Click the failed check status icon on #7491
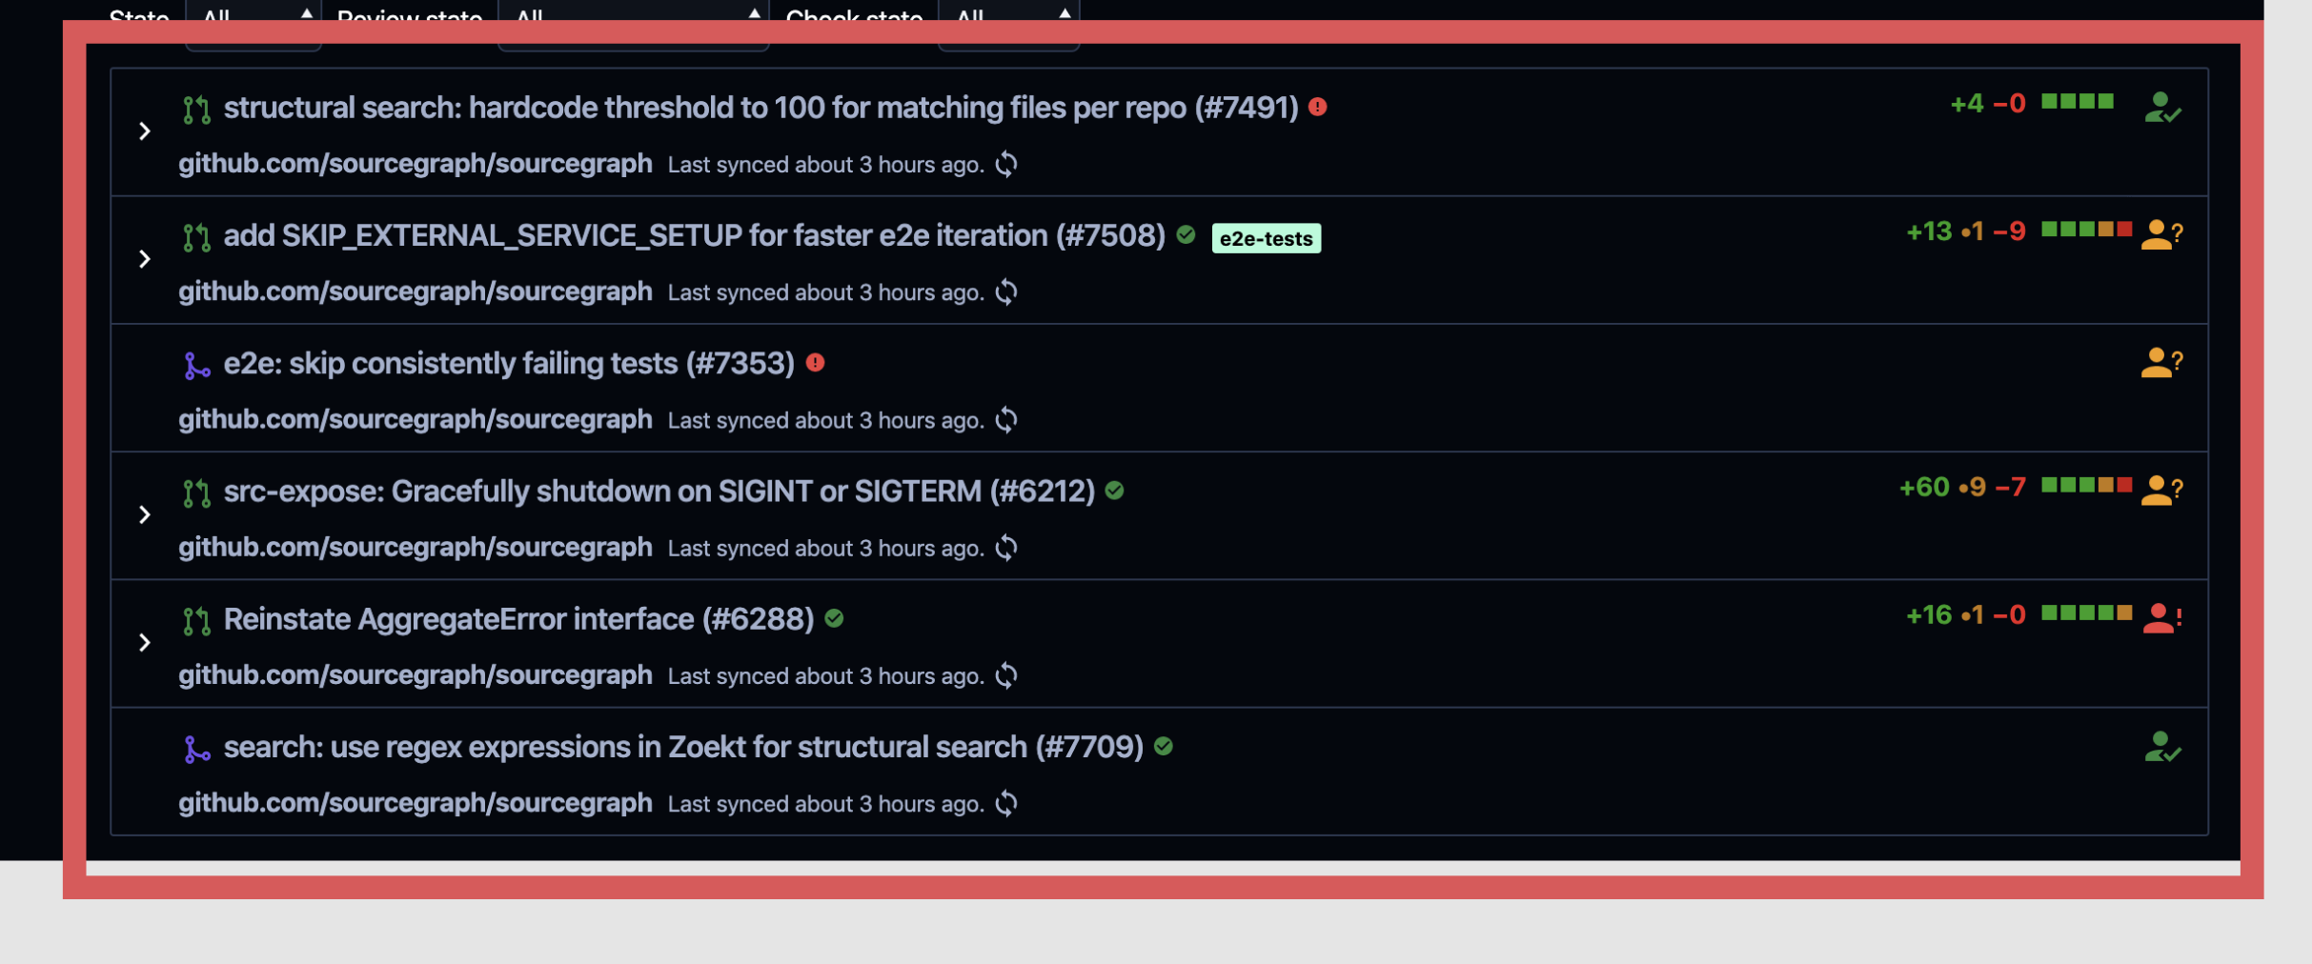 (x=1318, y=107)
